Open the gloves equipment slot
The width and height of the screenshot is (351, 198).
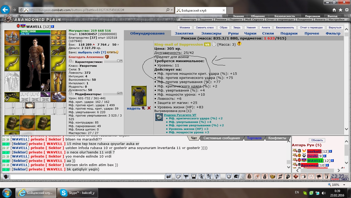click(58, 51)
